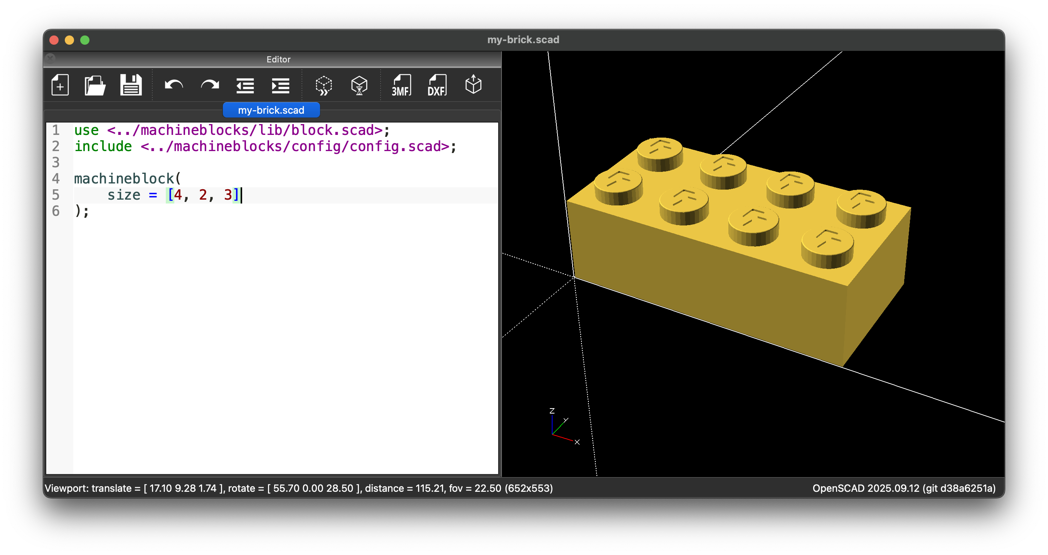The width and height of the screenshot is (1048, 555).
Task: Open a file with folder icon
Action: pyautogui.click(x=95, y=86)
